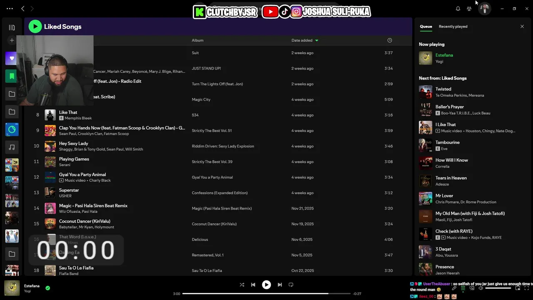
Task: Open Your Episodes green bookmark in sidebar
Action: point(12,76)
